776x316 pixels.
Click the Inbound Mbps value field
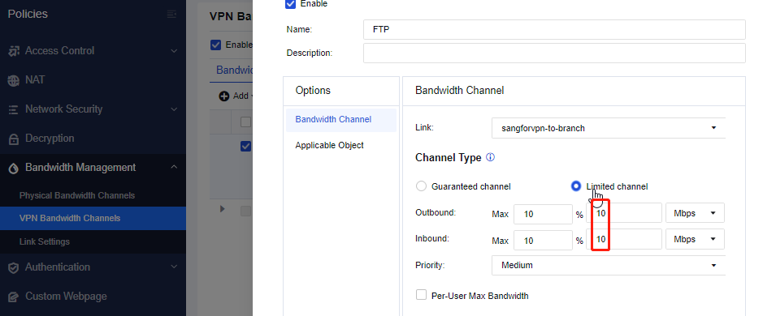[x=623, y=239]
